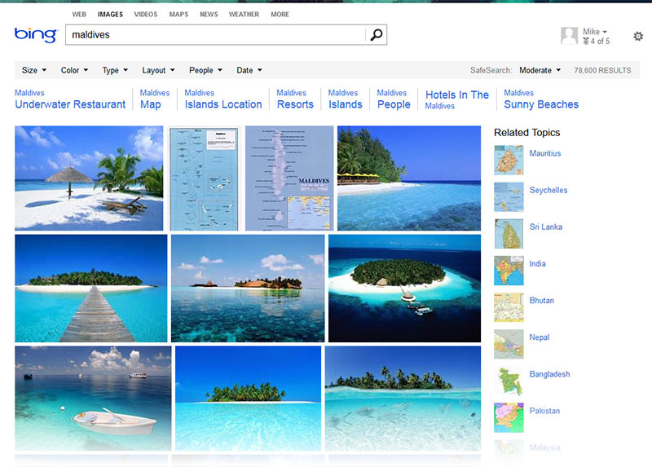This screenshot has width=652, height=467.
Task: Switch to the Videos tab
Action: click(146, 15)
